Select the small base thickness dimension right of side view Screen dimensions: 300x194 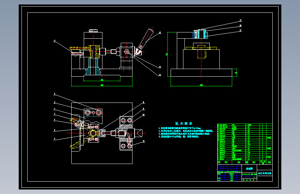236,72
